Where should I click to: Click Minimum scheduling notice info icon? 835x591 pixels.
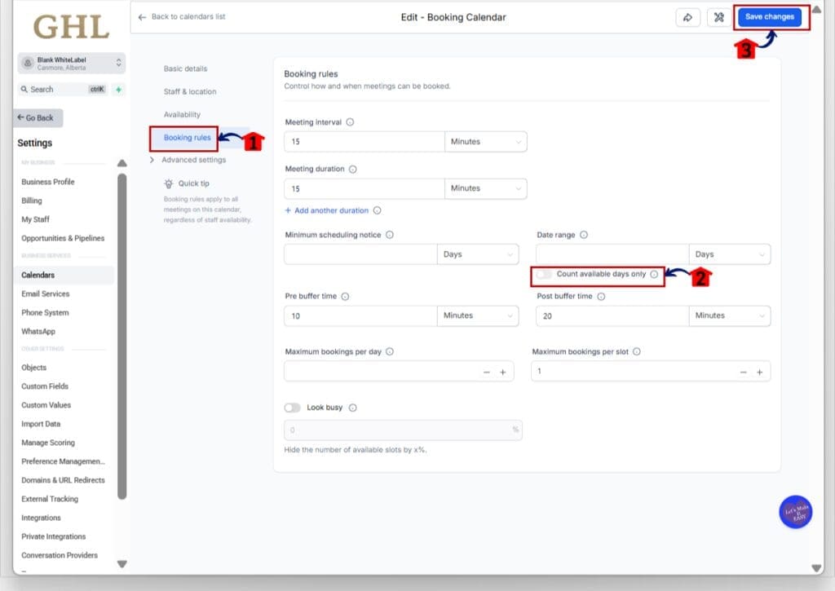(x=389, y=235)
